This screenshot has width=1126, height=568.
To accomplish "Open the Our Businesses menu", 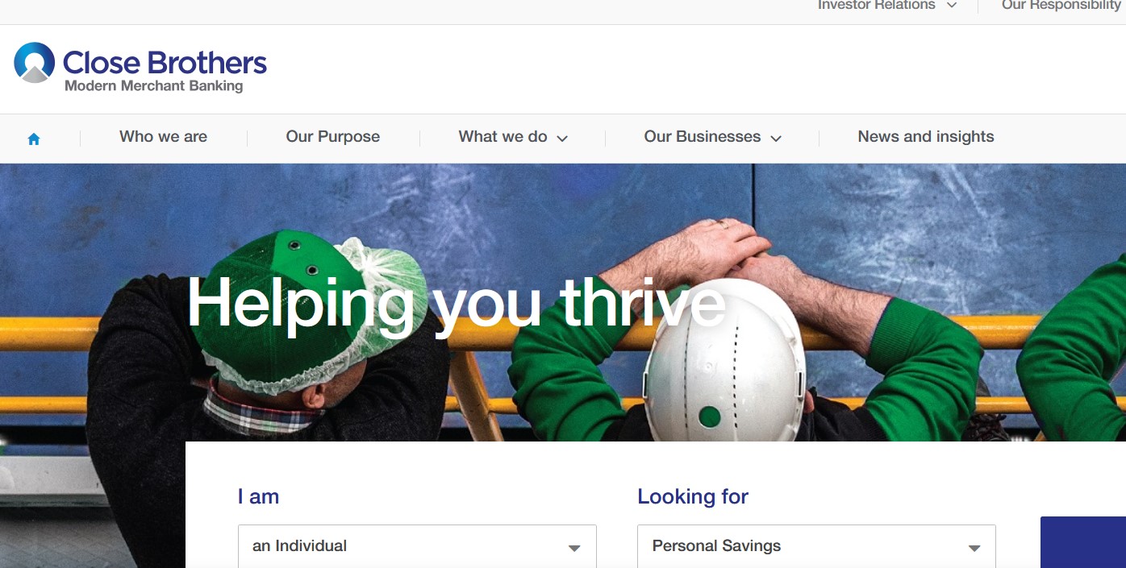I will click(702, 137).
